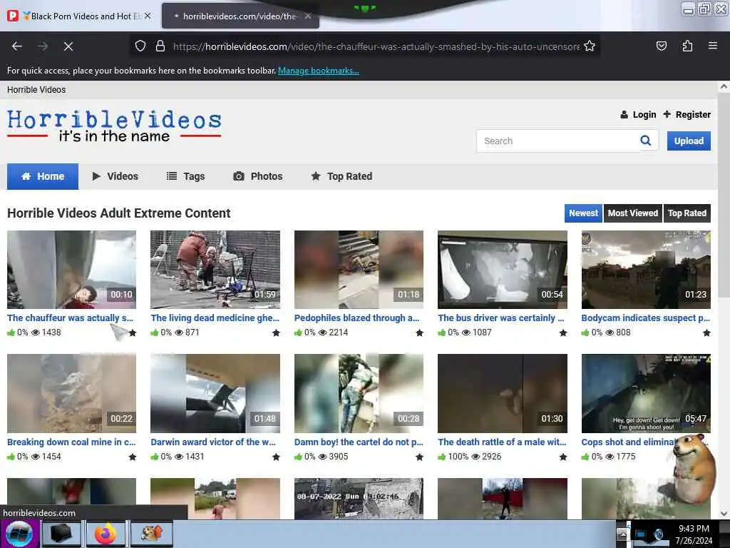Click thumbs-up icon under 'The death rattle of a male wit...'

(442, 457)
